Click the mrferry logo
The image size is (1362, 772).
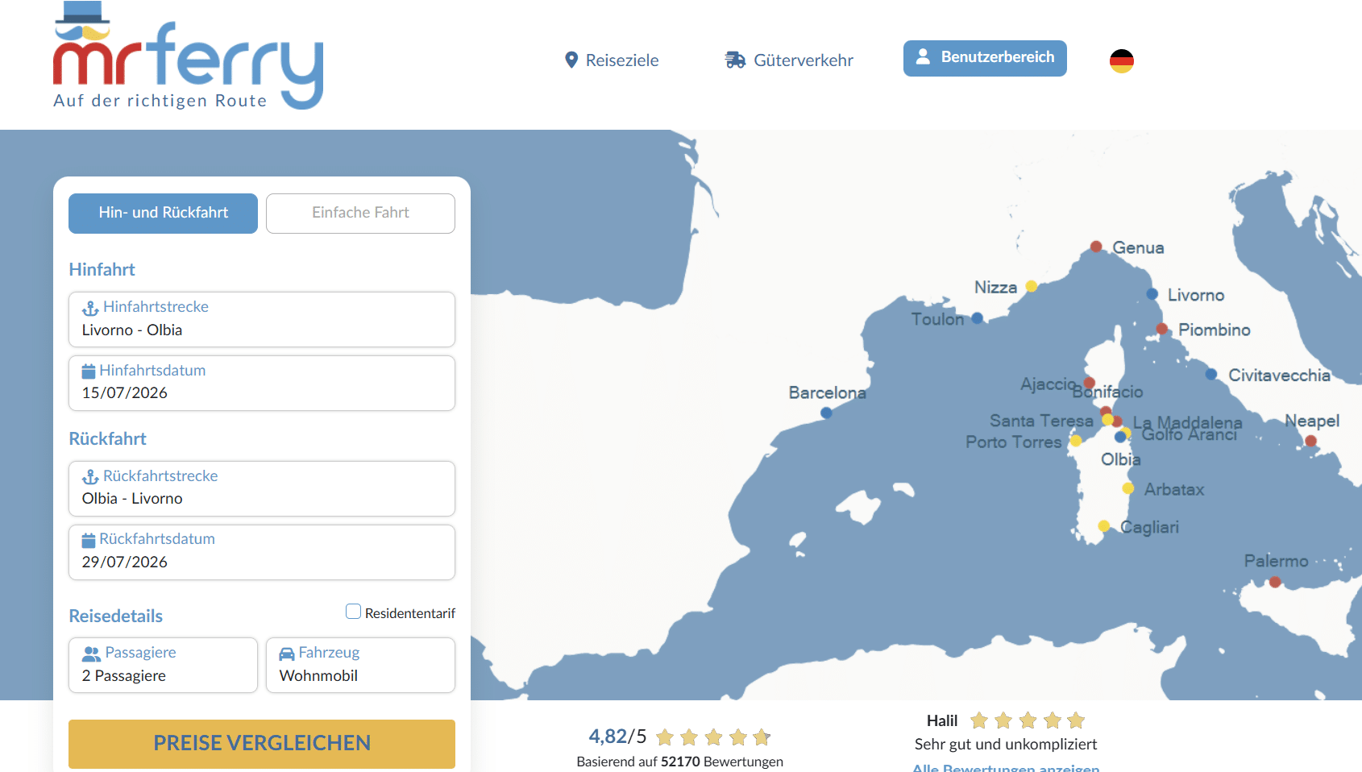188,58
